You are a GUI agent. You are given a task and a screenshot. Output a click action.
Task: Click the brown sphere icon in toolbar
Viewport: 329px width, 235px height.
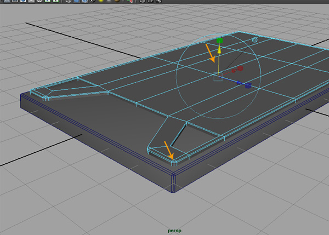(x=117, y=2)
